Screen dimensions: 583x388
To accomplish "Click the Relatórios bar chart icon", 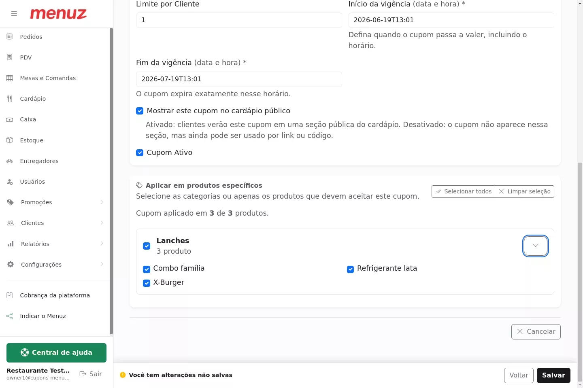I will [11, 244].
